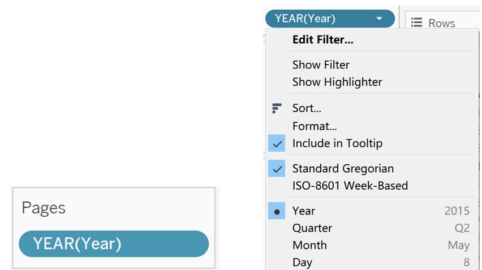Click the Rows shelf list icon

(417, 23)
